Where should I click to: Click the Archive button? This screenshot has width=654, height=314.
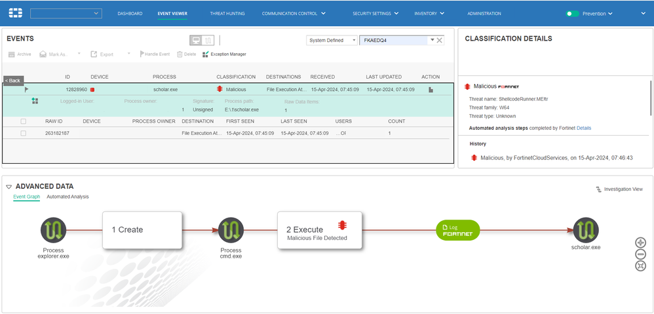[x=20, y=54]
